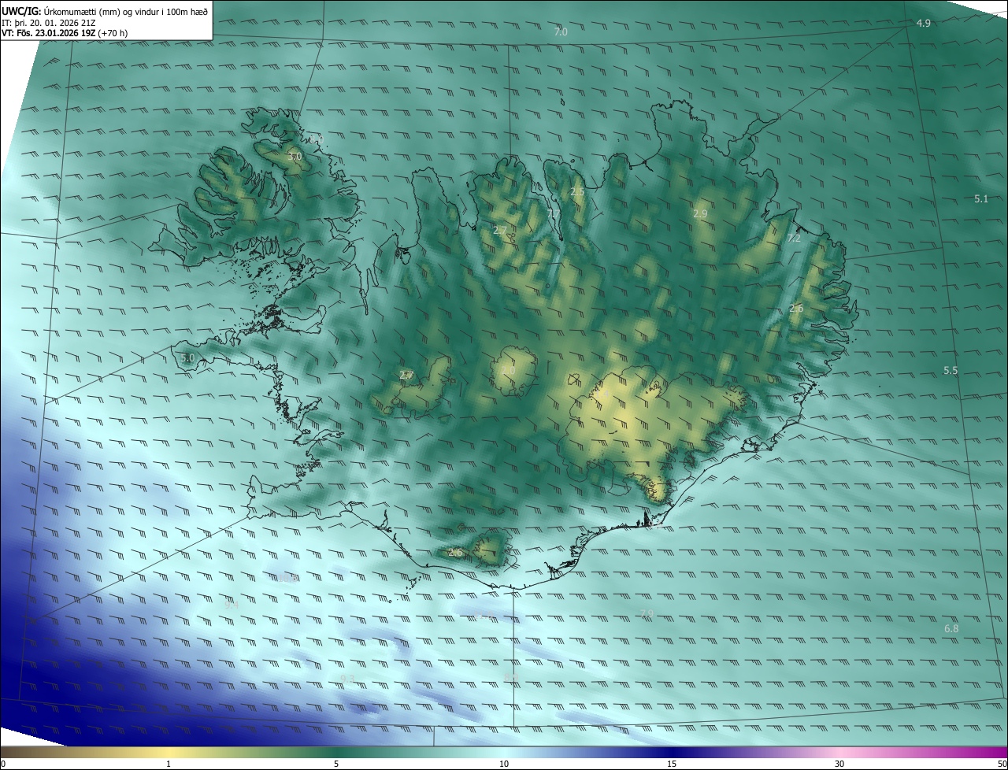Click the map value '6.8'
1008x770 pixels.
point(951,629)
